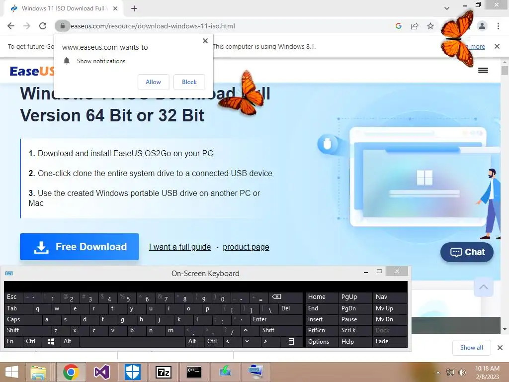This screenshot has width=509, height=382.
Task: Click the Google icon in address bar
Action: [399, 26]
